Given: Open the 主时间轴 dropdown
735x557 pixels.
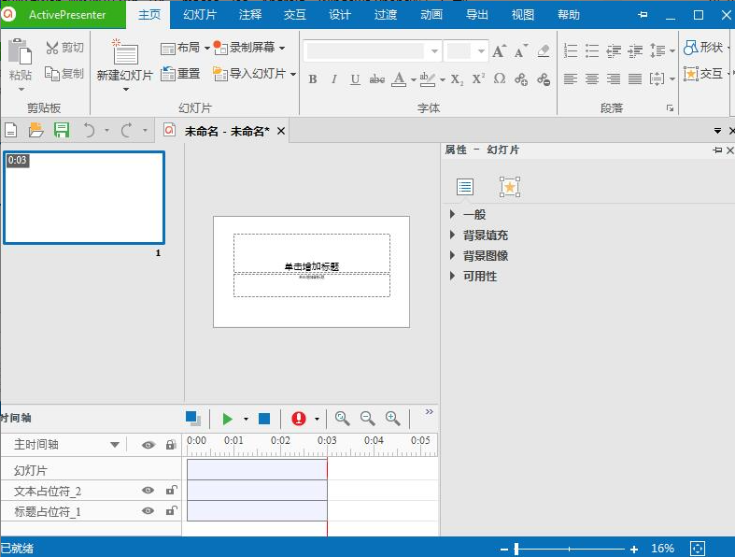Looking at the screenshot, I should pyautogui.click(x=114, y=444).
